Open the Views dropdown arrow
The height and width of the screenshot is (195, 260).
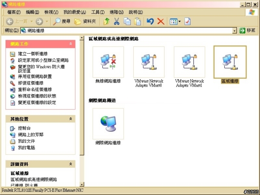click(x=180, y=22)
